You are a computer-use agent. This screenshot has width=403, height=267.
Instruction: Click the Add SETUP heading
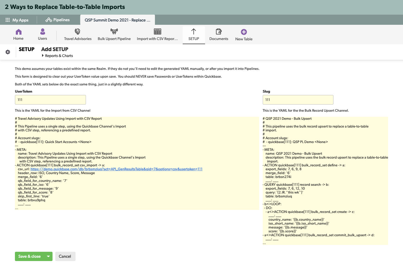click(55, 49)
